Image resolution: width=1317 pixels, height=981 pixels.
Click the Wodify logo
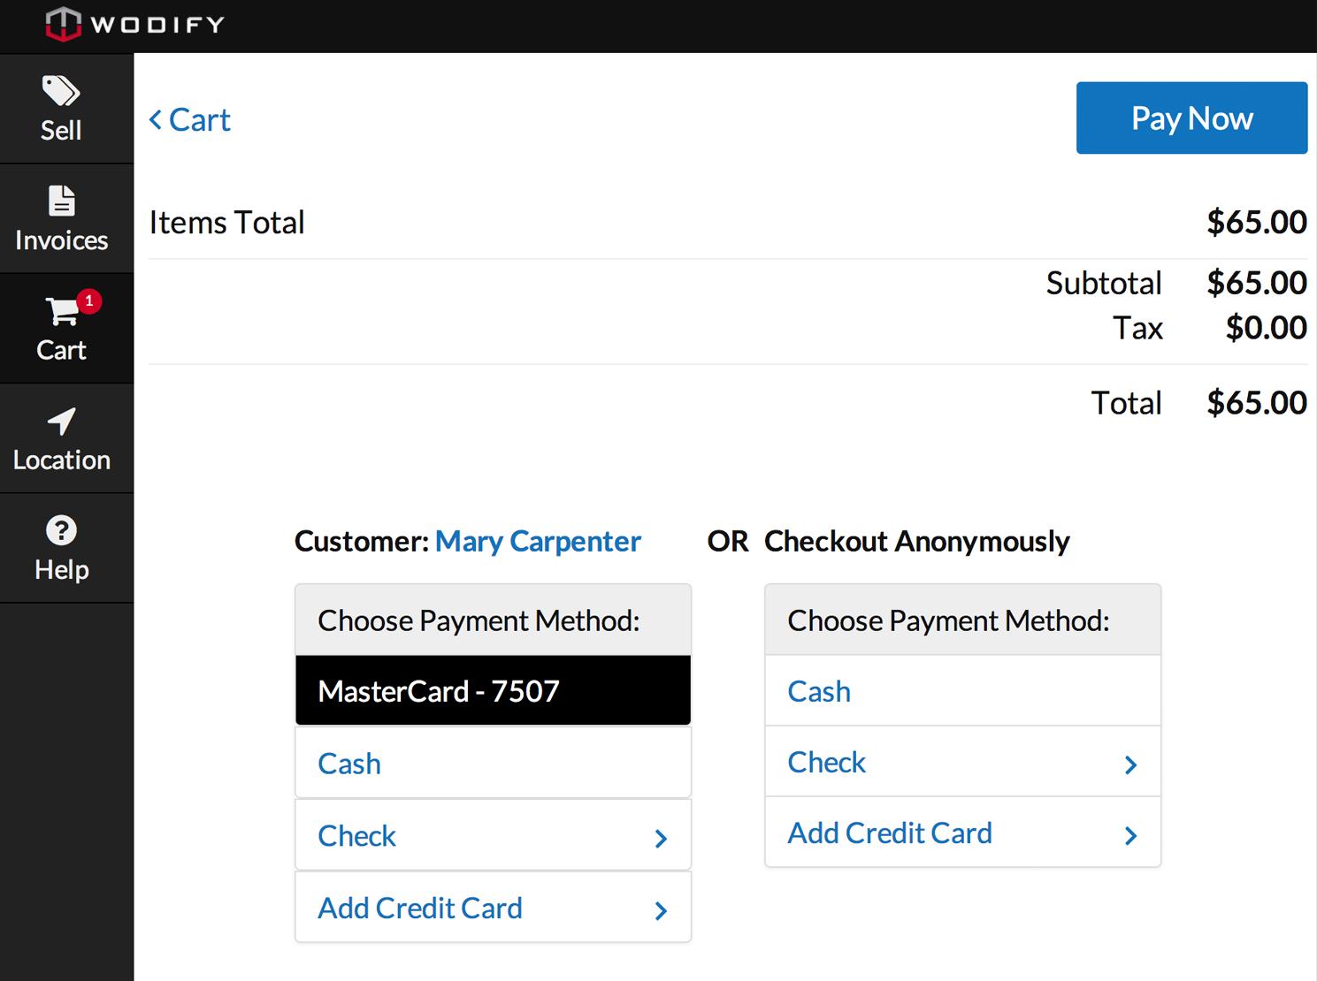coord(133,25)
